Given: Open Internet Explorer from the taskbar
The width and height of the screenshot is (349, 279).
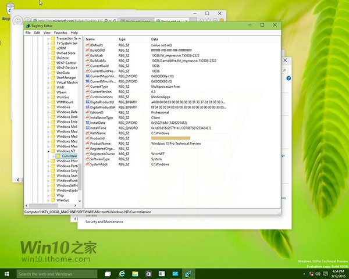Looking at the screenshot, I should [122, 274].
